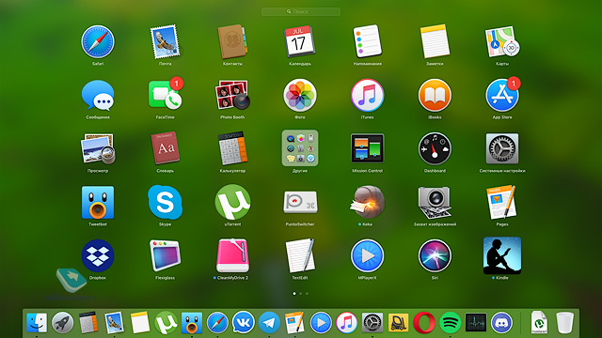Launch MPlayerX from Launchpad grid

[x=367, y=255]
